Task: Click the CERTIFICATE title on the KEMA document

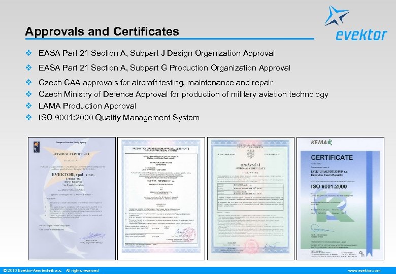Action: (x=332, y=157)
